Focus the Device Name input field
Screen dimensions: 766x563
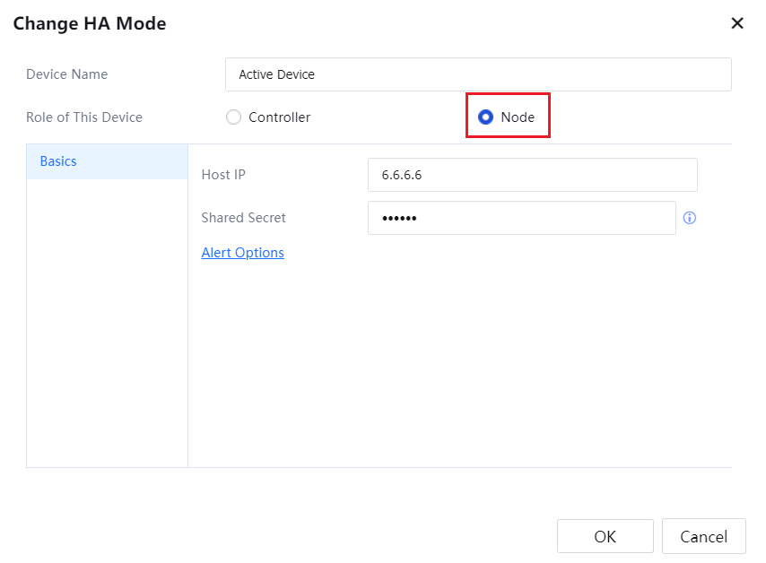click(477, 74)
